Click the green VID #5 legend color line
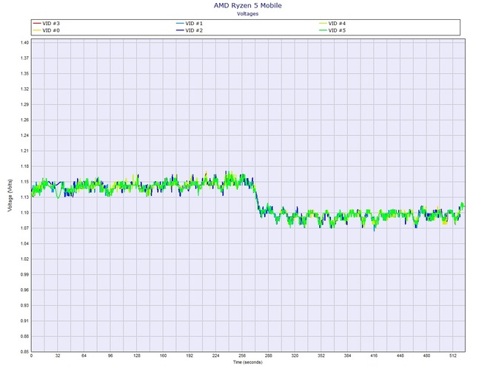Viewport: 496px width, 371px height. click(x=323, y=30)
